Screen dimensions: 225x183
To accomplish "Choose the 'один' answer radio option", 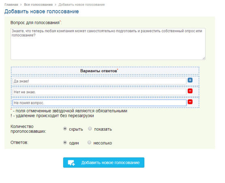I will [65, 142].
